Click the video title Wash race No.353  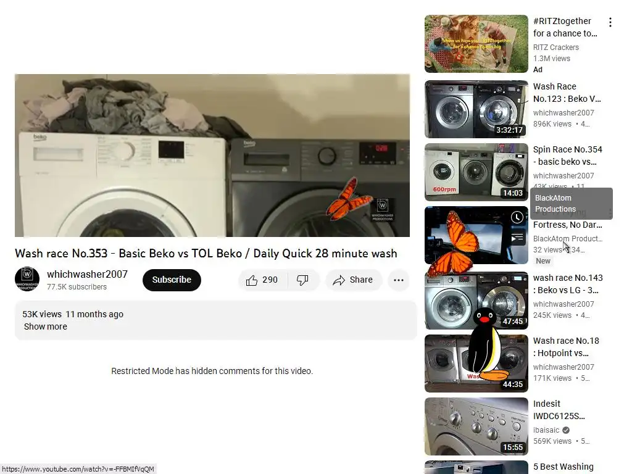(206, 253)
